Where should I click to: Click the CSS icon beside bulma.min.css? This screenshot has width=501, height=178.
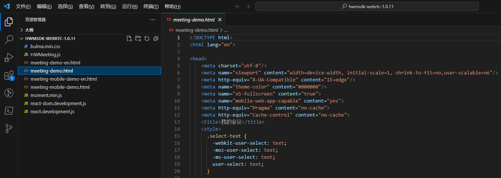26,47
